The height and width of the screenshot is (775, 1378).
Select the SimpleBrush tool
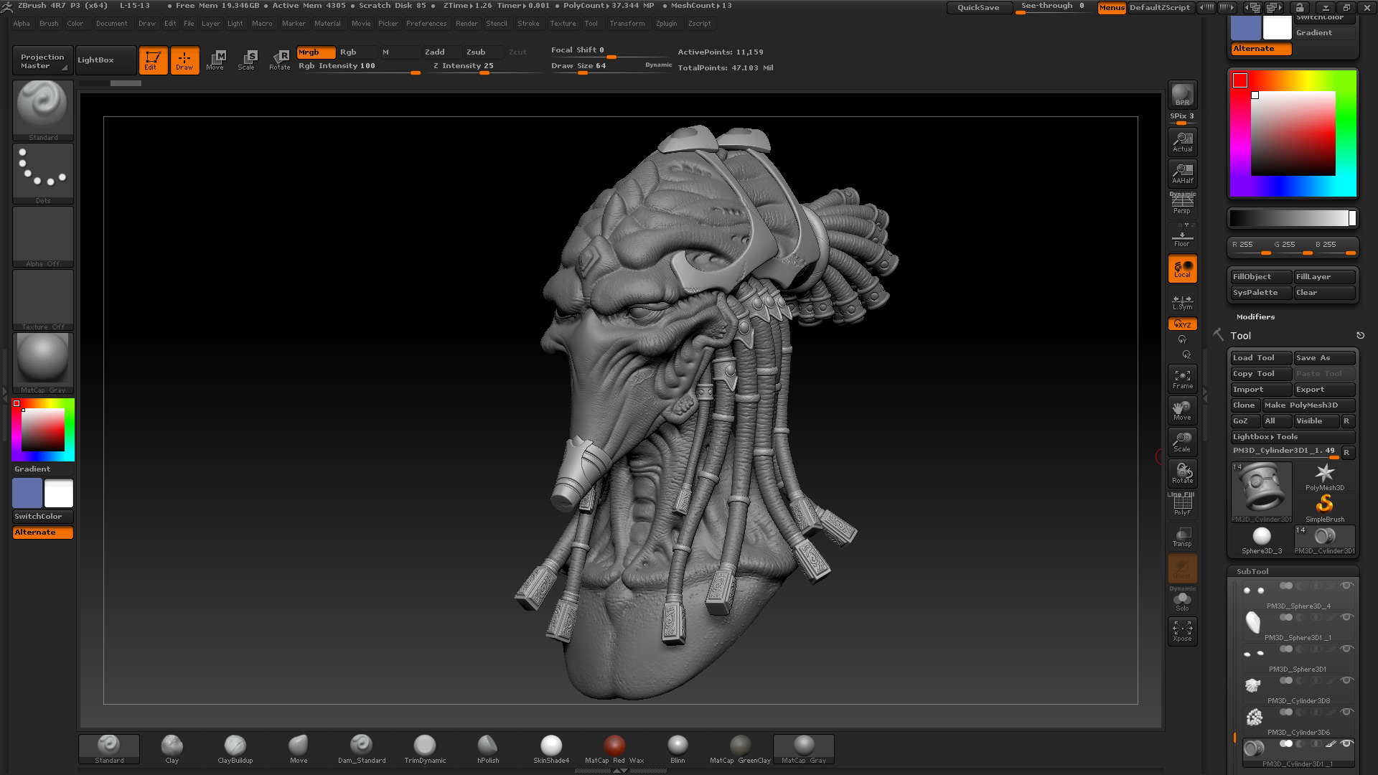click(x=1325, y=508)
